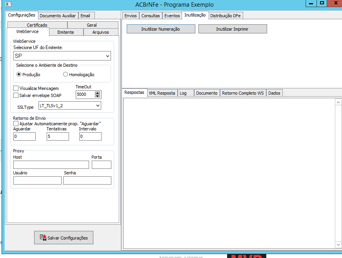
Task: Open the Dados tab
Action: [x=275, y=93]
